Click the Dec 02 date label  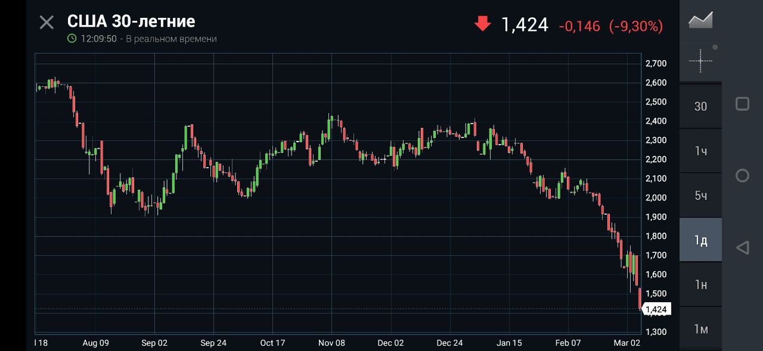(390, 343)
